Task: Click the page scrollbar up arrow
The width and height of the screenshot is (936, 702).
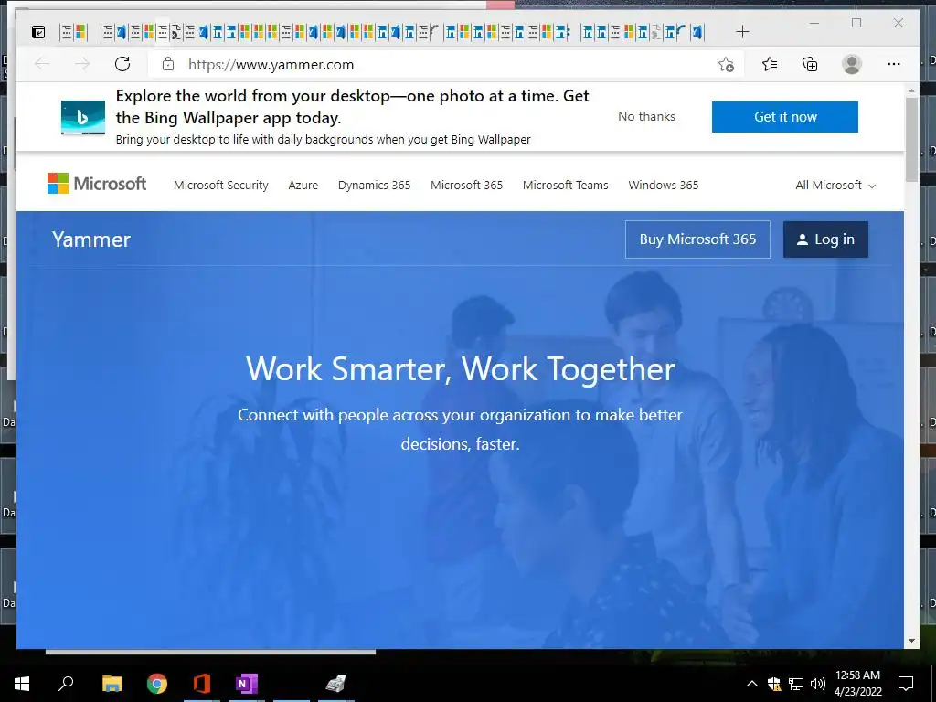Action: (911, 90)
